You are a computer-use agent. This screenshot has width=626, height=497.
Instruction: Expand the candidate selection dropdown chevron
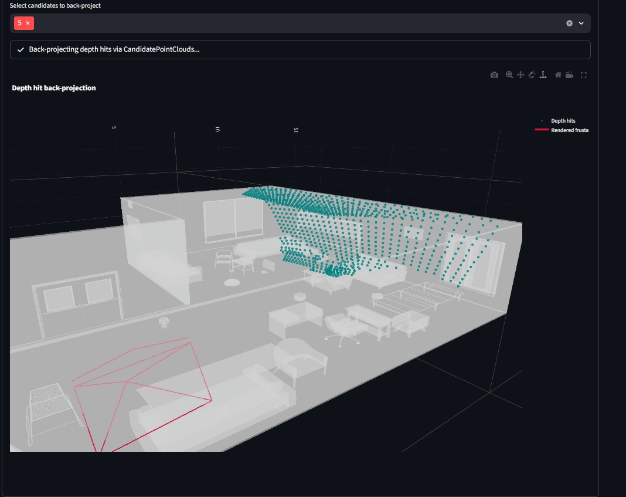[581, 23]
